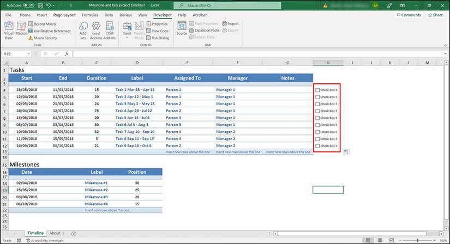The height and width of the screenshot is (244, 450).
Task: Click the Macros icon in Code group
Action: coord(21,30)
